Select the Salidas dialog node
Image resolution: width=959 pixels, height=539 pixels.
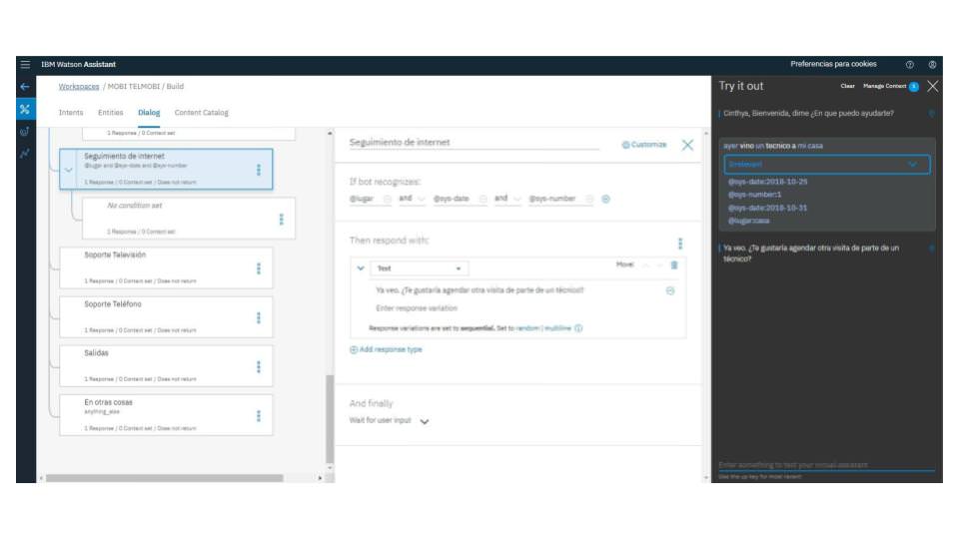pyautogui.click(x=167, y=365)
